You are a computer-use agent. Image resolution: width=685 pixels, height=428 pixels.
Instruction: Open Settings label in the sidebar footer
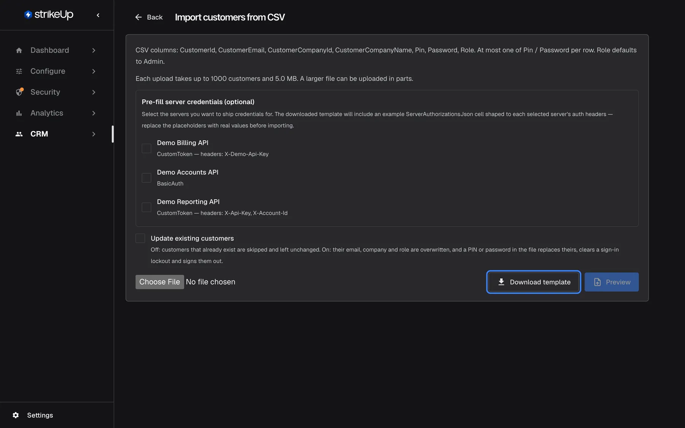coord(40,415)
